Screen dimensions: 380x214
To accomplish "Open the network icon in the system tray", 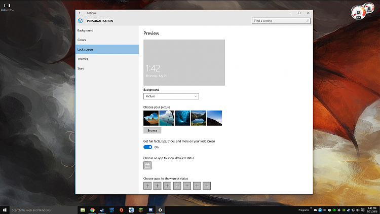I will (x=353, y=210).
